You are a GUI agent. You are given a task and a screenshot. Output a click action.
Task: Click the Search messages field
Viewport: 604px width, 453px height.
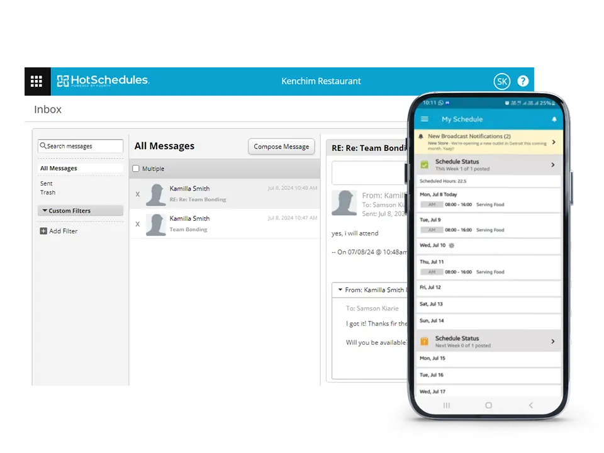[x=81, y=146]
